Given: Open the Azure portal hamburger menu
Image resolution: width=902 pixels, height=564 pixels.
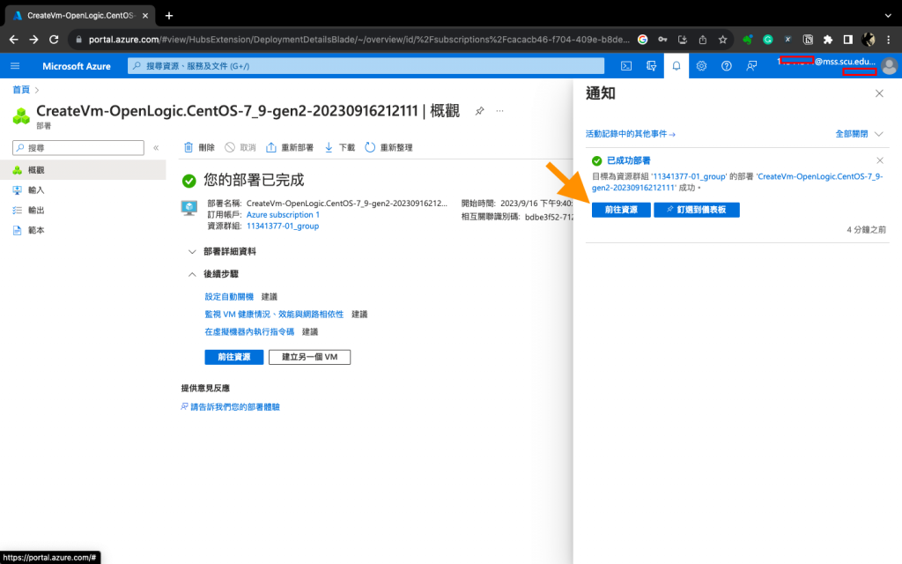Looking at the screenshot, I should (15, 66).
